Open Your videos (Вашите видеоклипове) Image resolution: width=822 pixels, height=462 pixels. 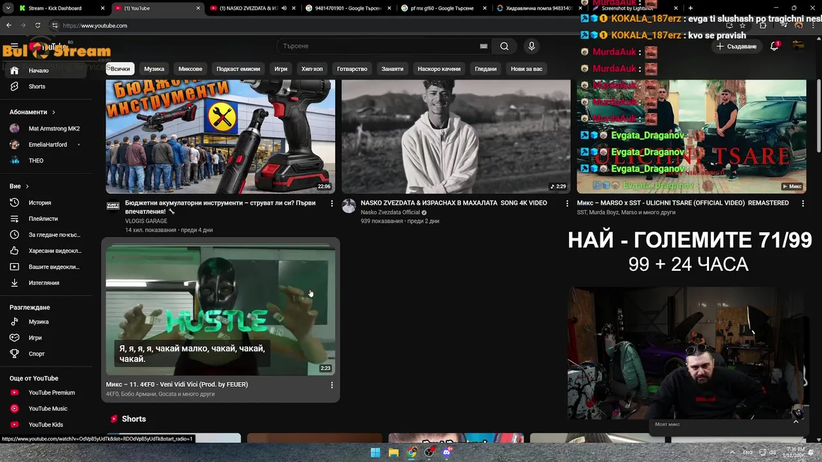tap(46, 267)
